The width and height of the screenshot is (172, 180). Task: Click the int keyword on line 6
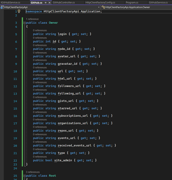(x=48, y=41)
